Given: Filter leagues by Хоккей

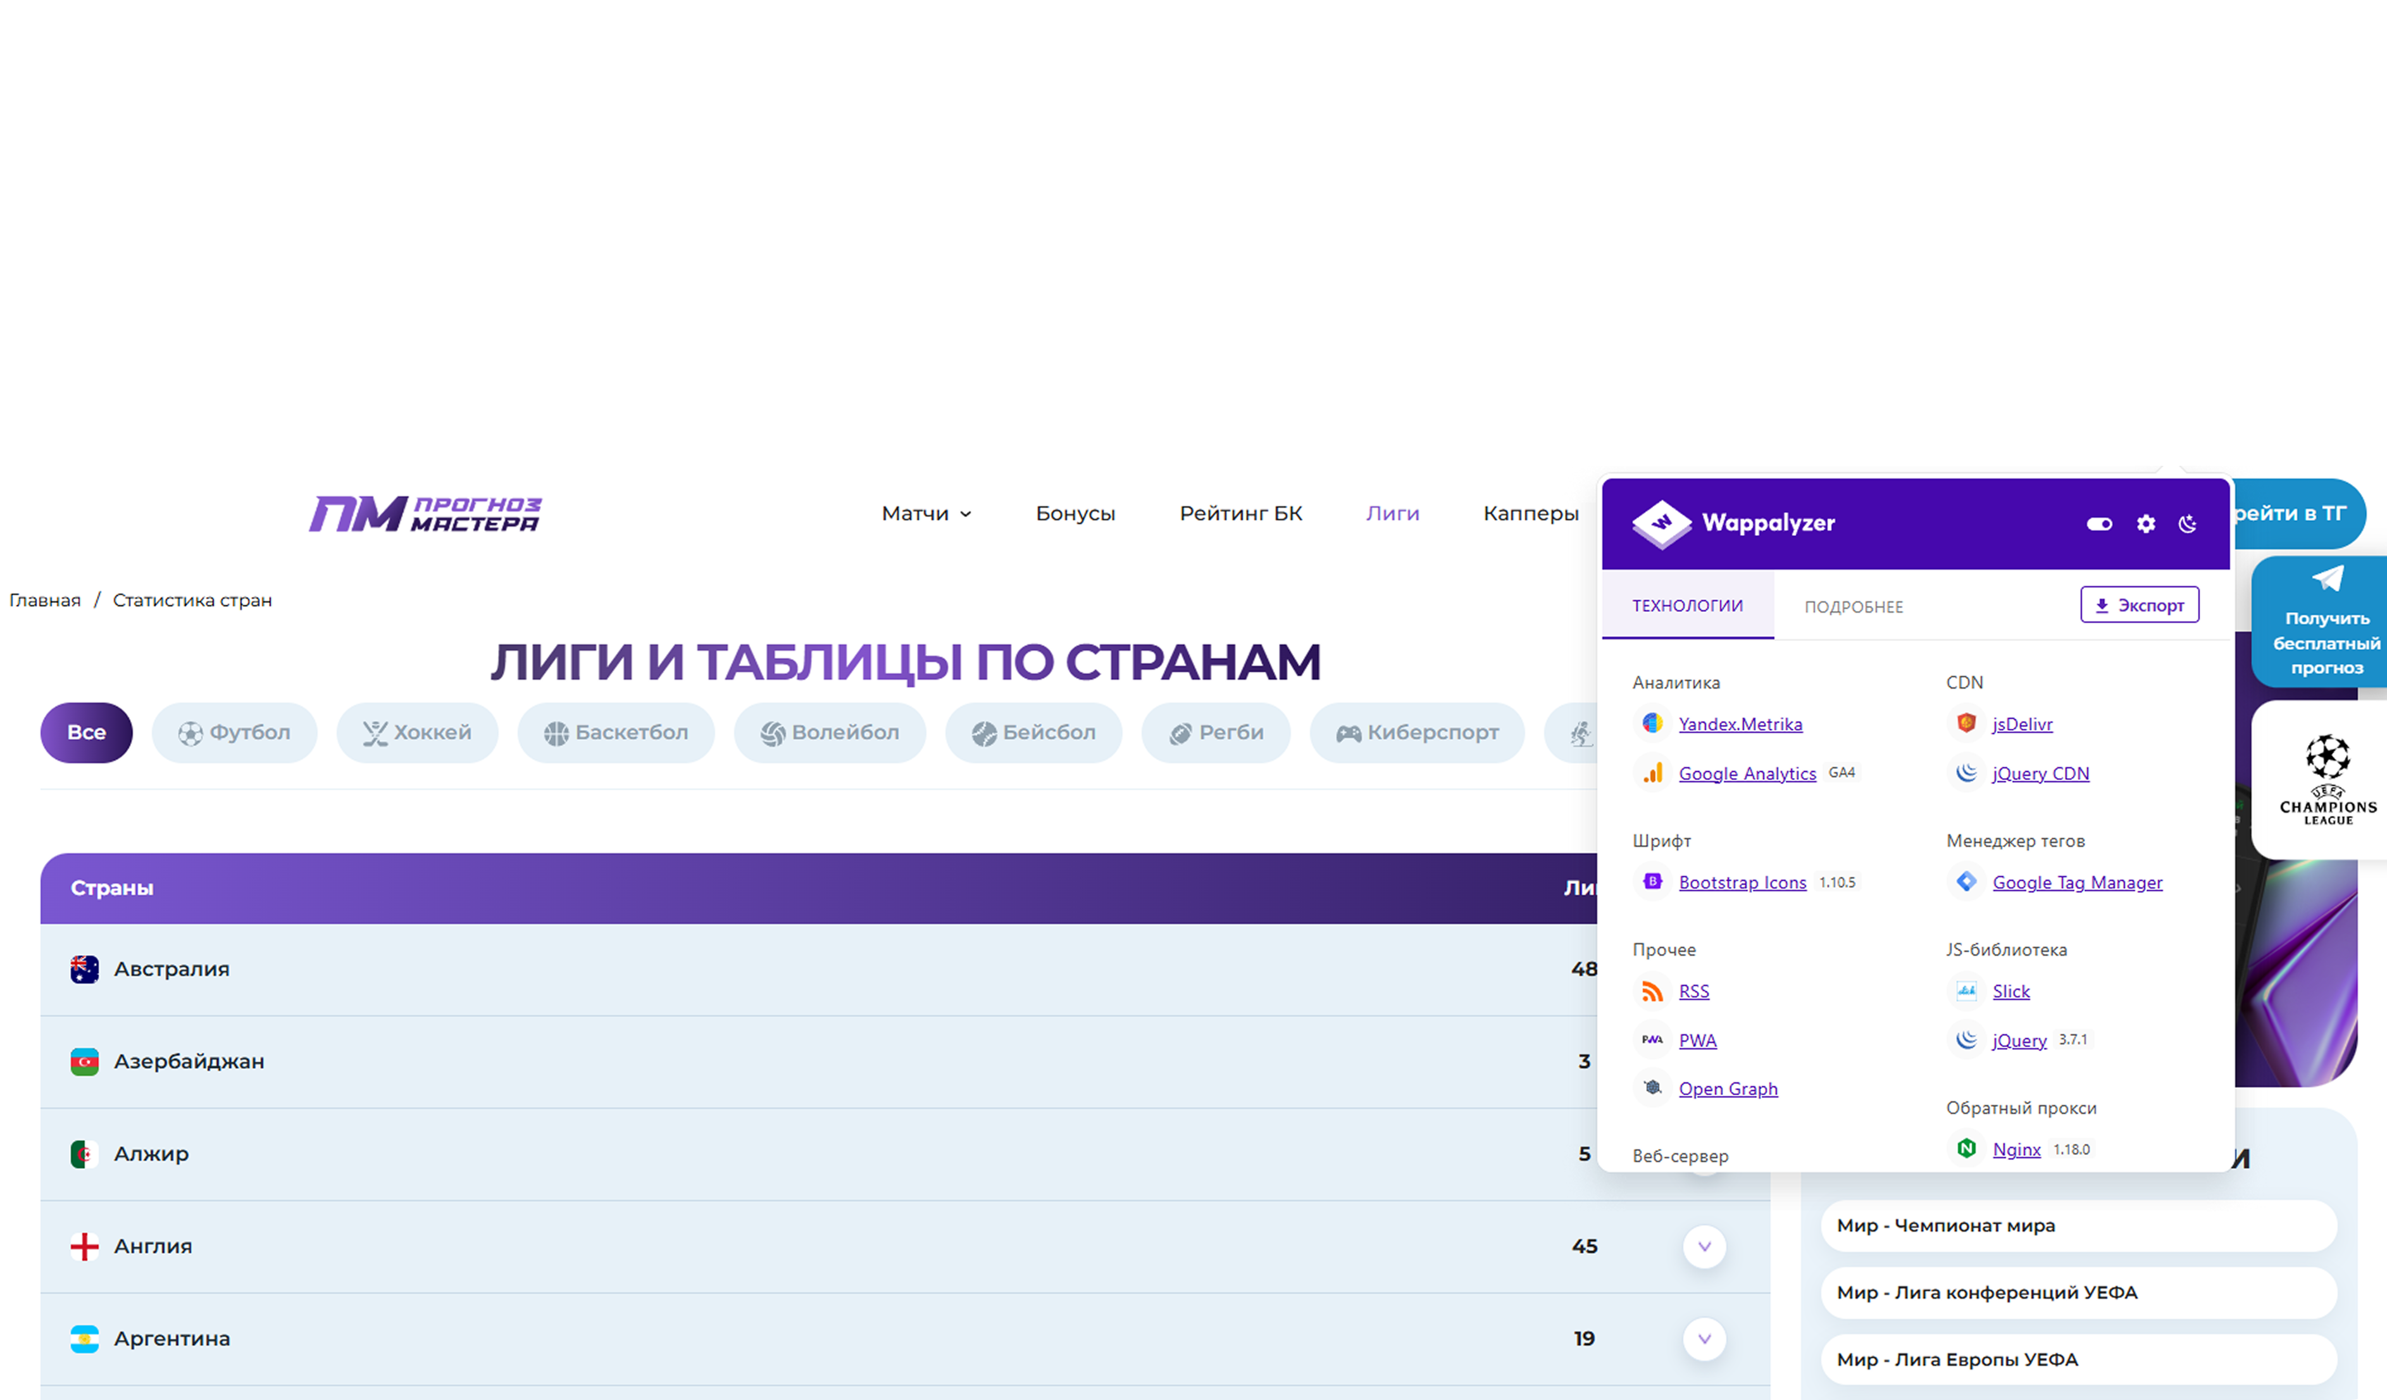Looking at the screenshot, I should [x=417, y=732].
